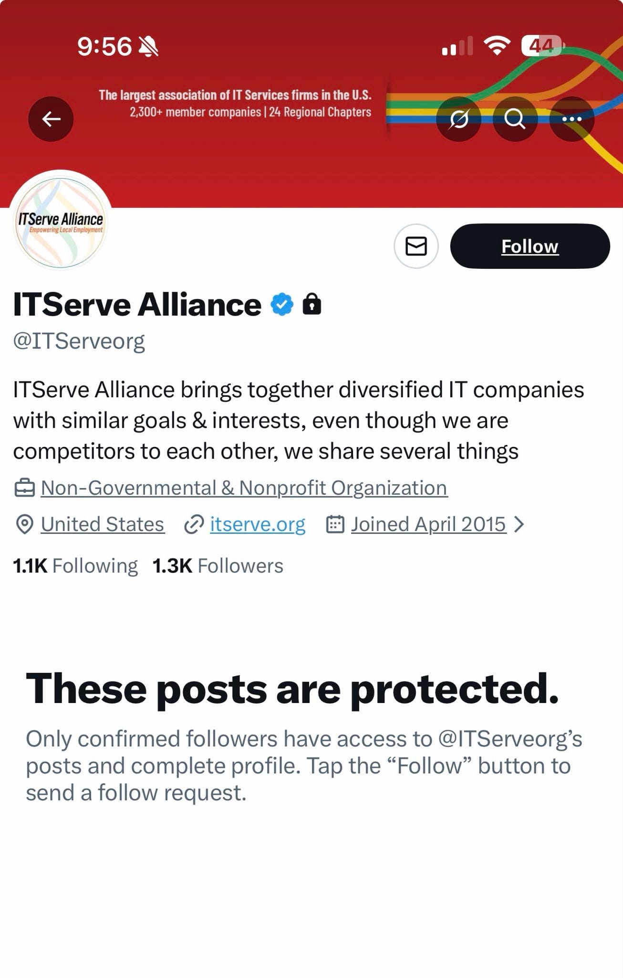The image size is (623, 978).
Task: Tap the blue verified checkmark badge
Action: click(x=282, y=304)
